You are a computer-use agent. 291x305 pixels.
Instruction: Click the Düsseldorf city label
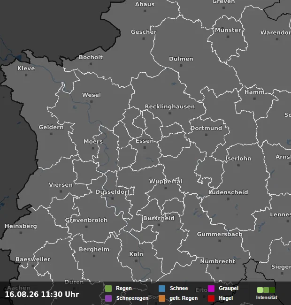113,192
